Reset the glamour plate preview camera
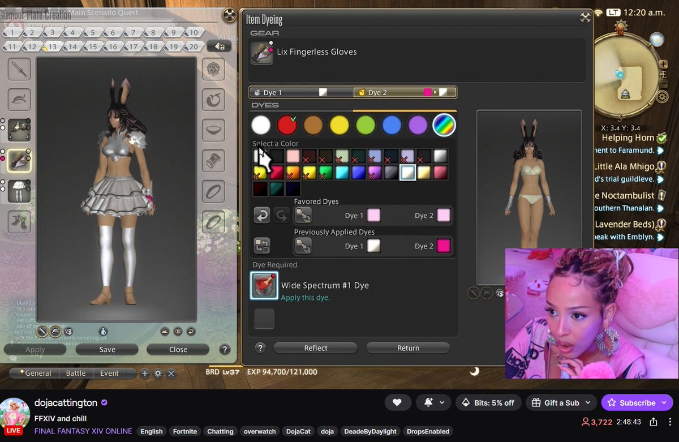This screenshot has height=442, width=679. (191, 332)
